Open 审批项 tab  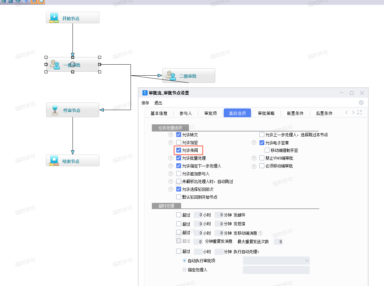click(211, 113)
